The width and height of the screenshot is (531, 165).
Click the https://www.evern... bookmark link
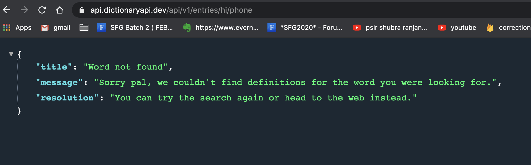click(227, 27)
